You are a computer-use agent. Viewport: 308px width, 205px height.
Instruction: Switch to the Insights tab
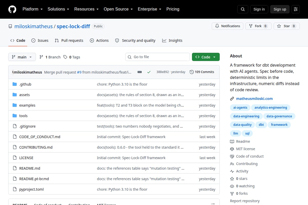point(172,40)
